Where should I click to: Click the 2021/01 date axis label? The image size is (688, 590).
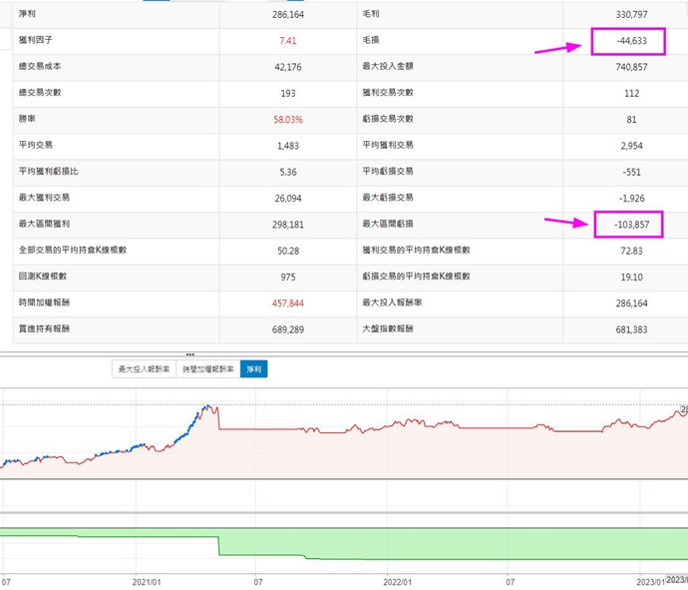coord(147,579)
